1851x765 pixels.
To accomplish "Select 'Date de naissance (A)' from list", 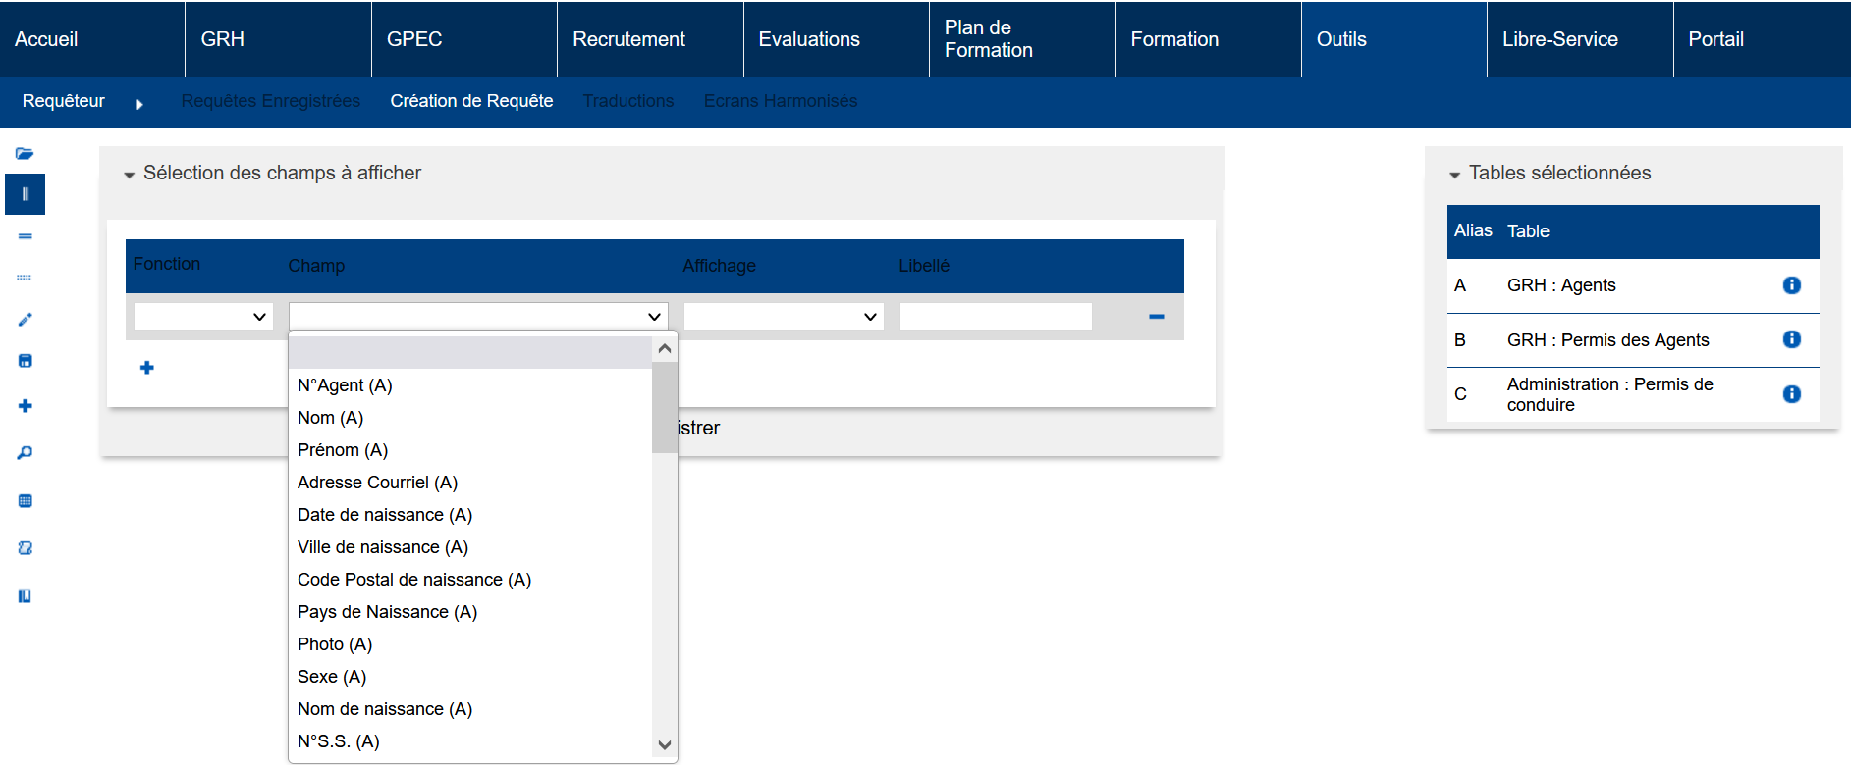I will 385,515.
